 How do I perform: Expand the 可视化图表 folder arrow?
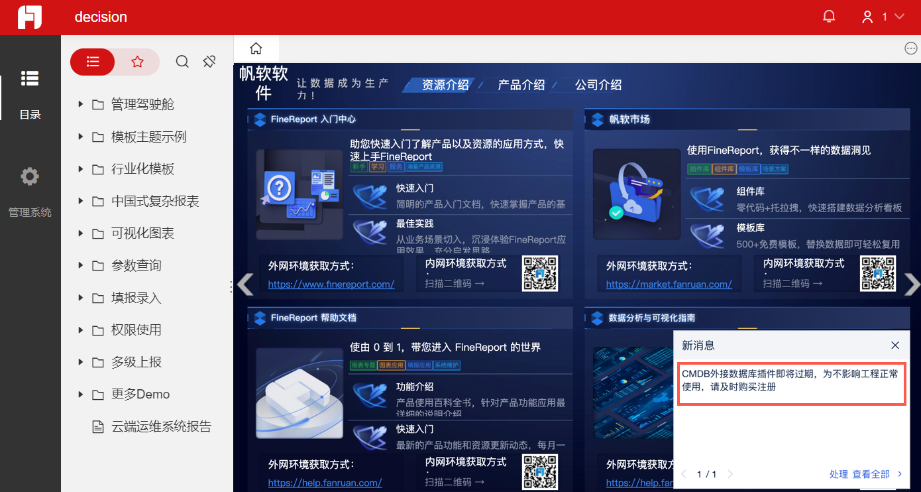(81, 233)
